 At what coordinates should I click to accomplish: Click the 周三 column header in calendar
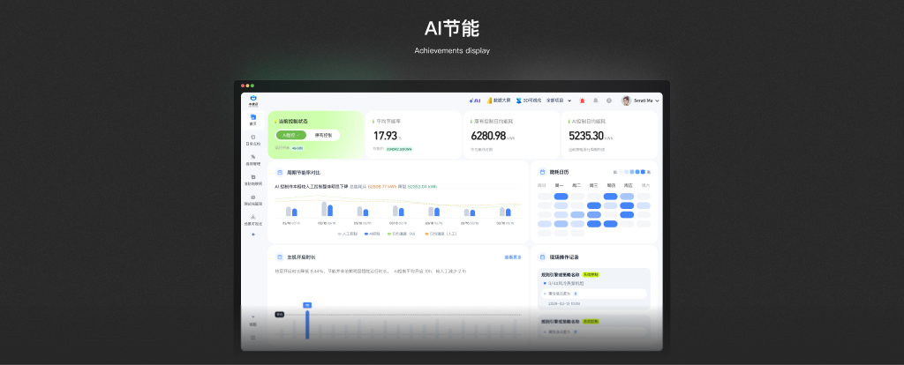593,185
